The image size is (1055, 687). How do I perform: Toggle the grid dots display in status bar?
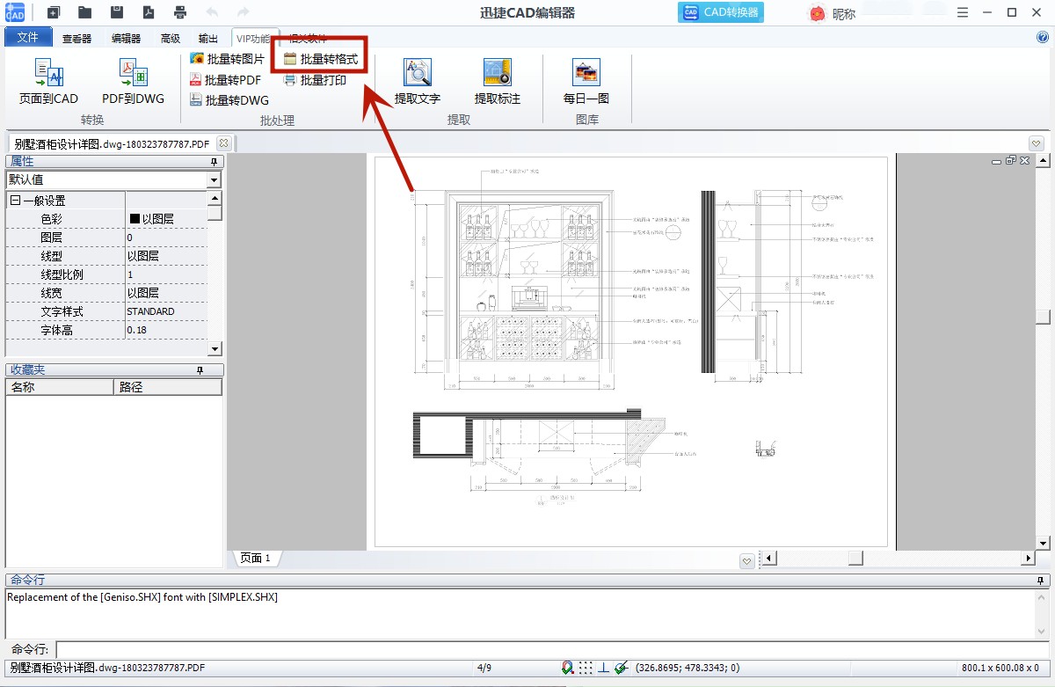(586, 668)
